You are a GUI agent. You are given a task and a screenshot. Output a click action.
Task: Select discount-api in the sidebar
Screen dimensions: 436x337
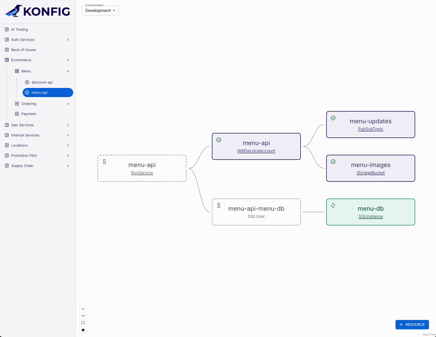pyautogui.click(x=42, y=82)
